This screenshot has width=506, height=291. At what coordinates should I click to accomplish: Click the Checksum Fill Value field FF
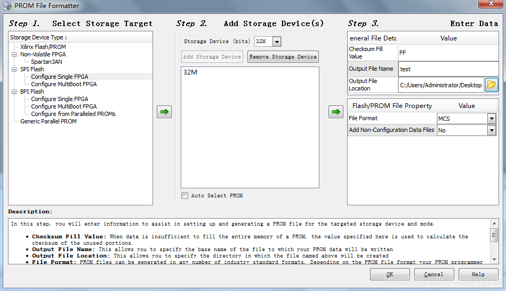[448, 53]
